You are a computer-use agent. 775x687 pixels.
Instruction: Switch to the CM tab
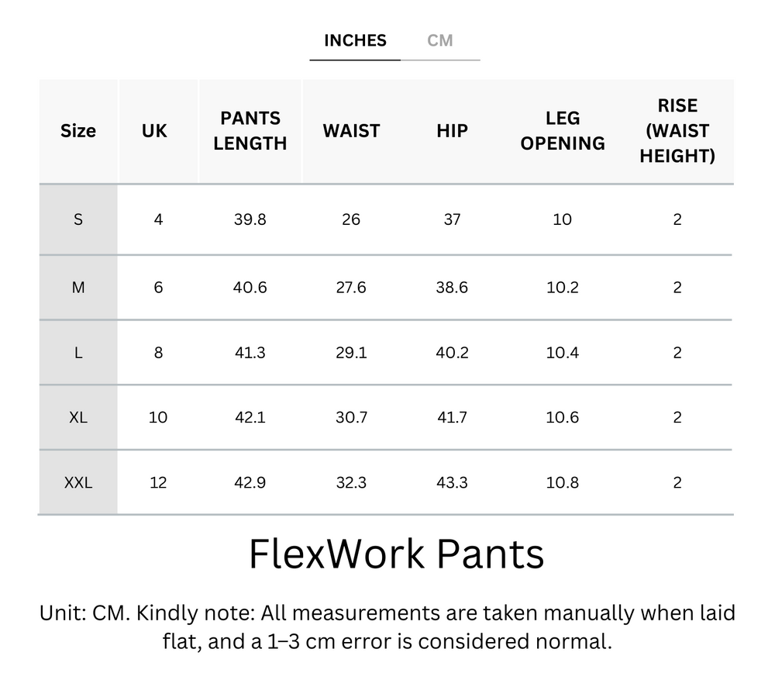pos(441,40)
